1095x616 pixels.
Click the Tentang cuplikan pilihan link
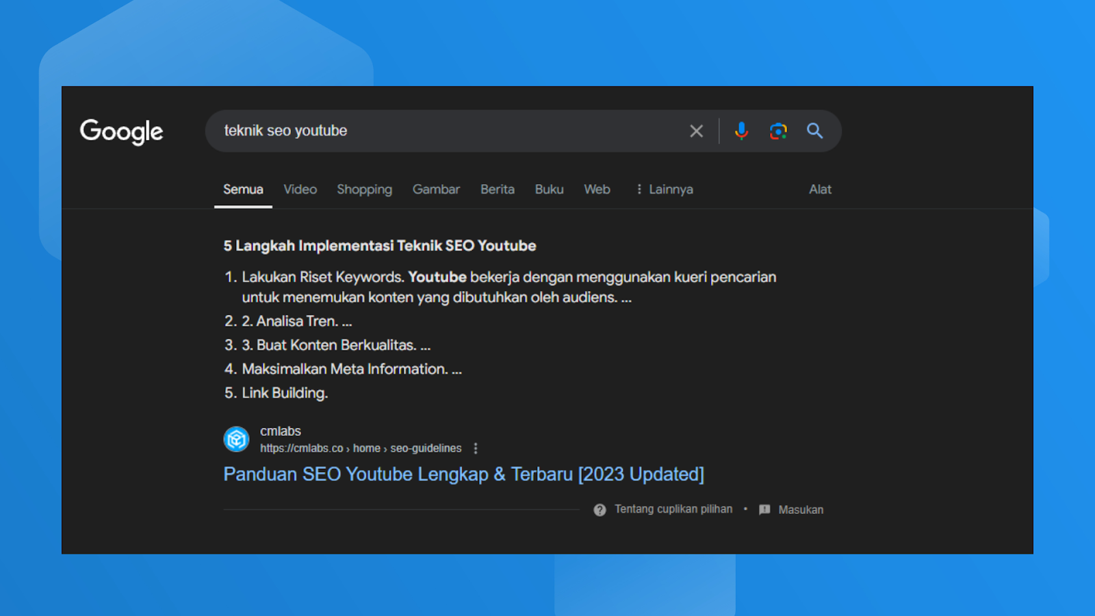673,509
